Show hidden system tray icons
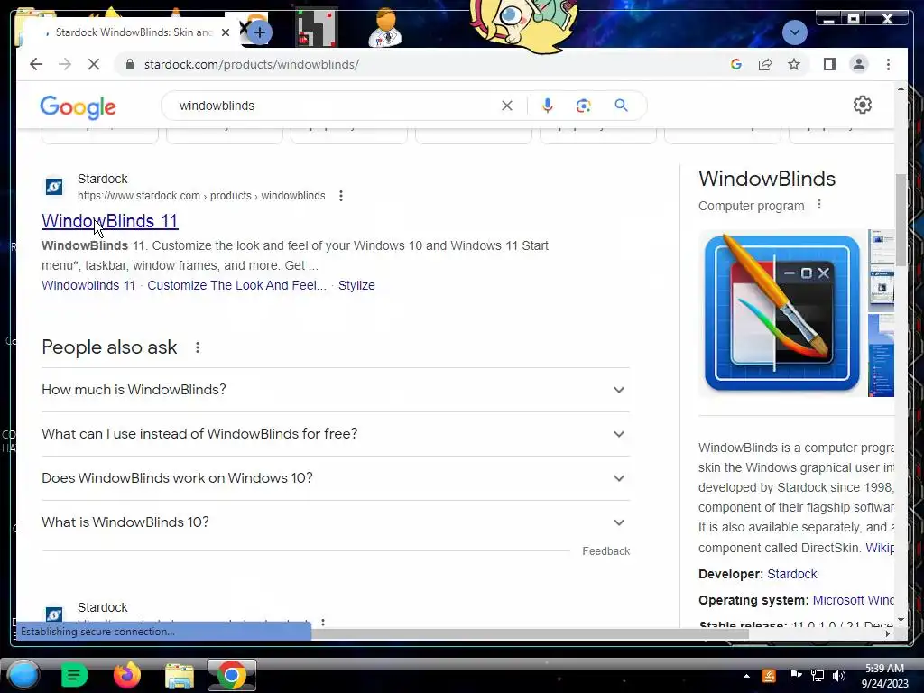 coord(746,676)
